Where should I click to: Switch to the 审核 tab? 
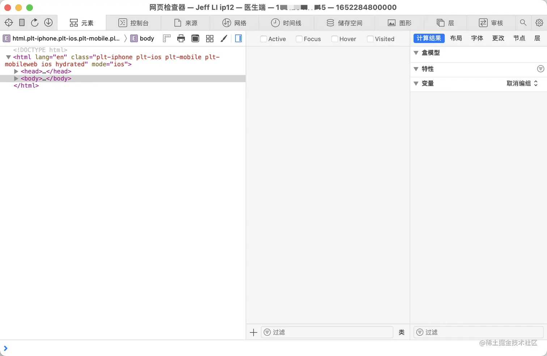491,23
